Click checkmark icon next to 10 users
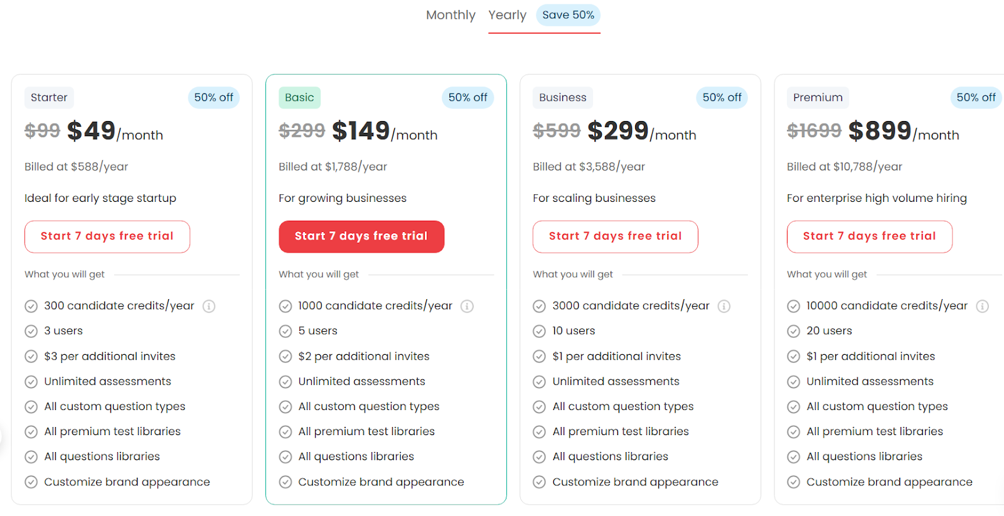This screenshot has height=516, width=1004. tap(539, 331)
